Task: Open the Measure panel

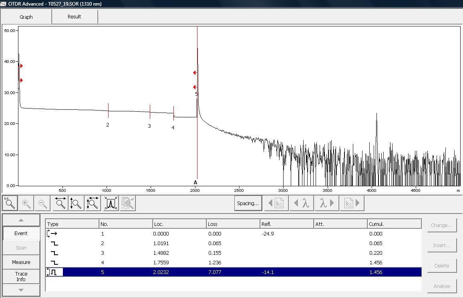Action: click(x=21, y=262)
